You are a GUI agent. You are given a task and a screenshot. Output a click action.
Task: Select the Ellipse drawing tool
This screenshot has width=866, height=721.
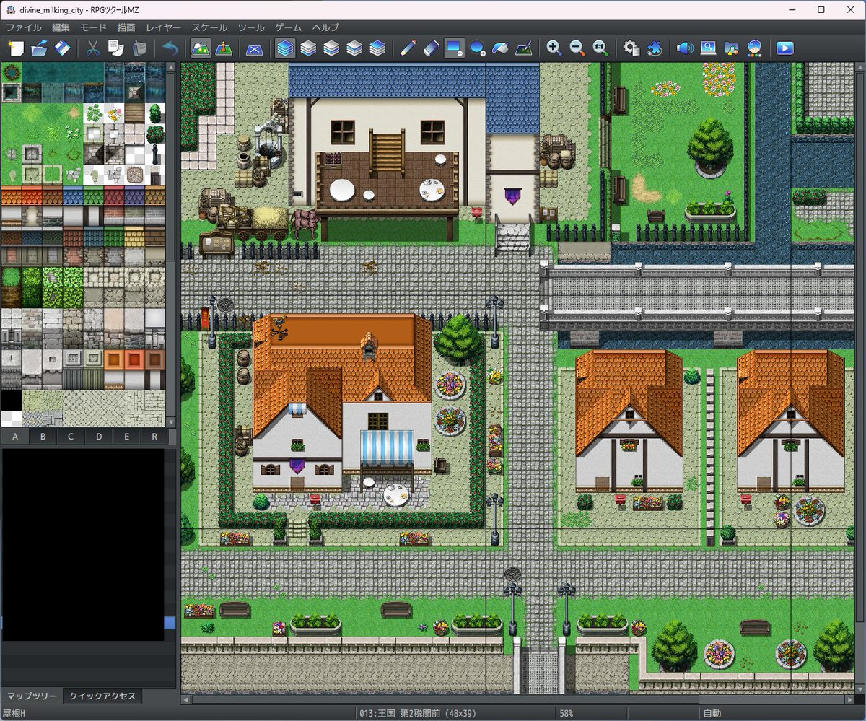(478, 48)
